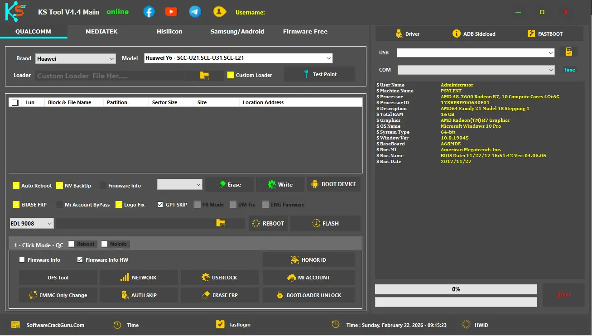Click the one-click ERASE FRP button
Image resolution: width=592 pixels, height=336 pixels.
tap(220, 295)
